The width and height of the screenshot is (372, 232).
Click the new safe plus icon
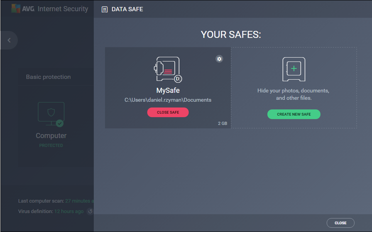(x=294, y=69)
